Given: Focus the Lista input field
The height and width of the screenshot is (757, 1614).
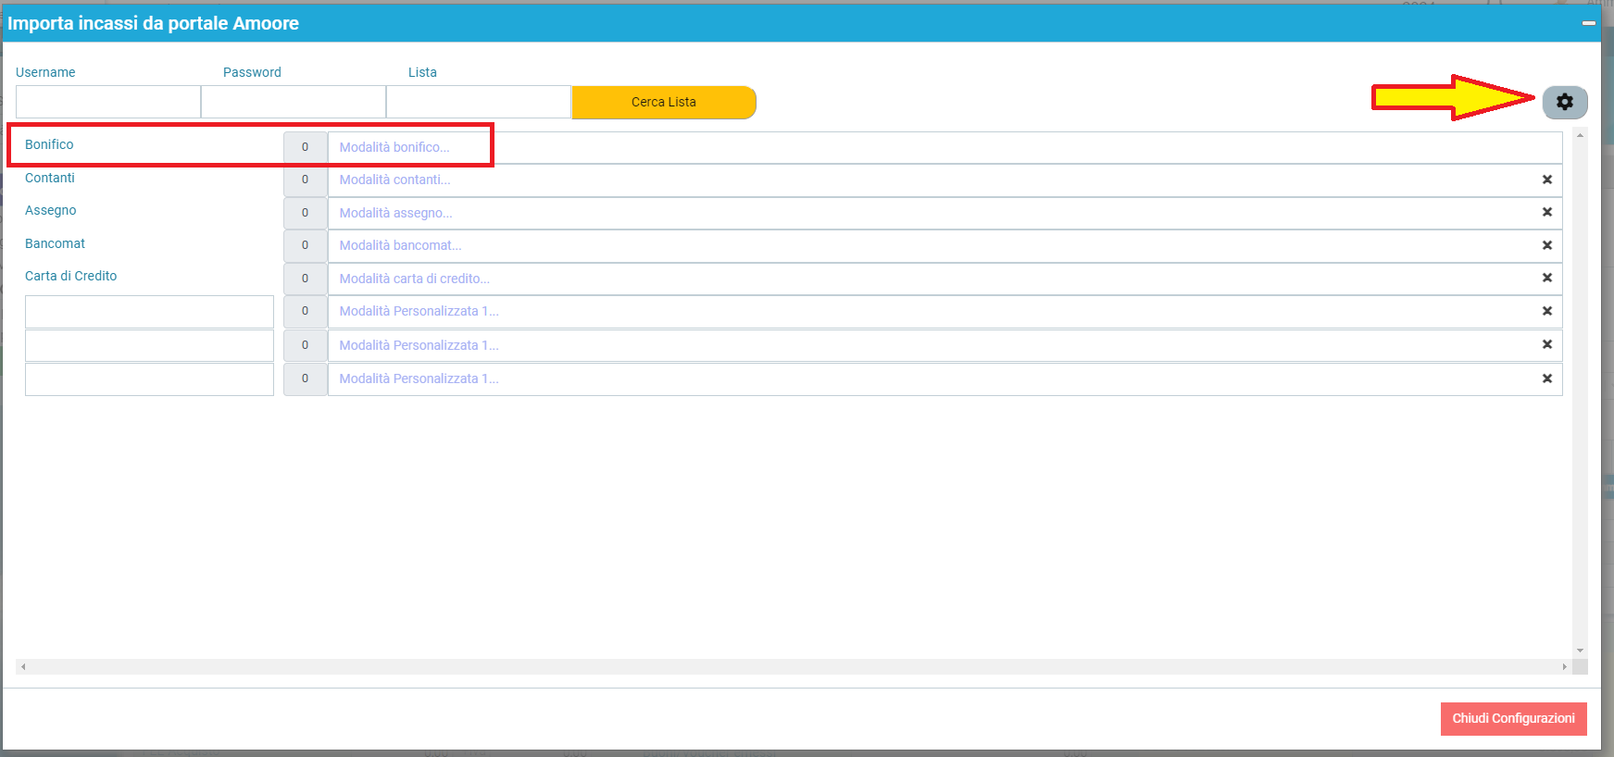Looking at the screenshot, I should pyautogui.click(x=479, y=102).
